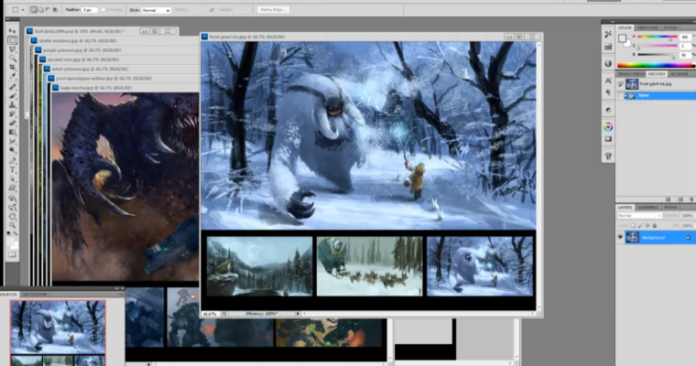Select the Brush tool
The height and width of the screenshot is (366, 696).
(13, 96)
